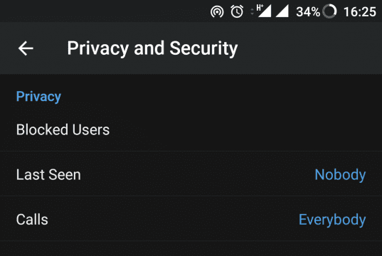Open Last Seen privacy setting
Screen dimensions: 382x256
point(191,174)
